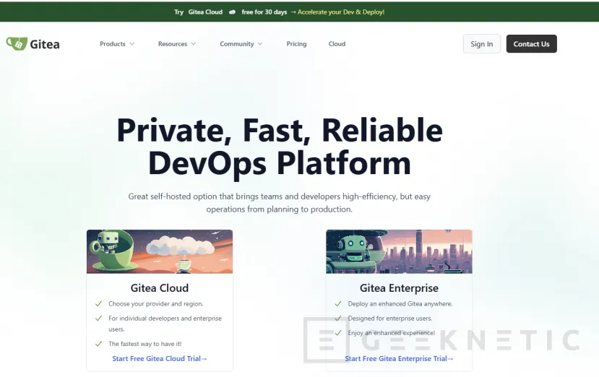Screen dimensions: 599x377
Task: Click the Gitea Enterprise card heading
Action: [399, 288]
